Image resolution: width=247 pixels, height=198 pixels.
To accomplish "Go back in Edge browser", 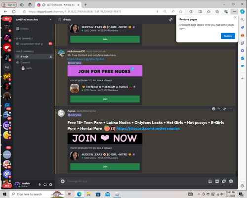I will coord(5,11).
